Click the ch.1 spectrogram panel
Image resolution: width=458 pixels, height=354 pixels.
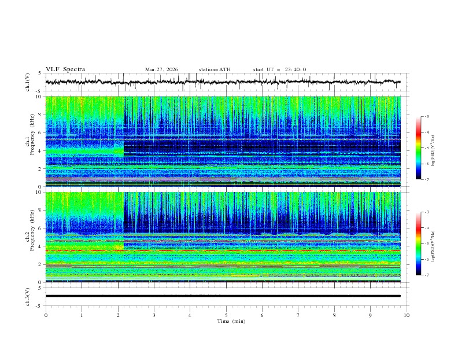pos(223,141)
